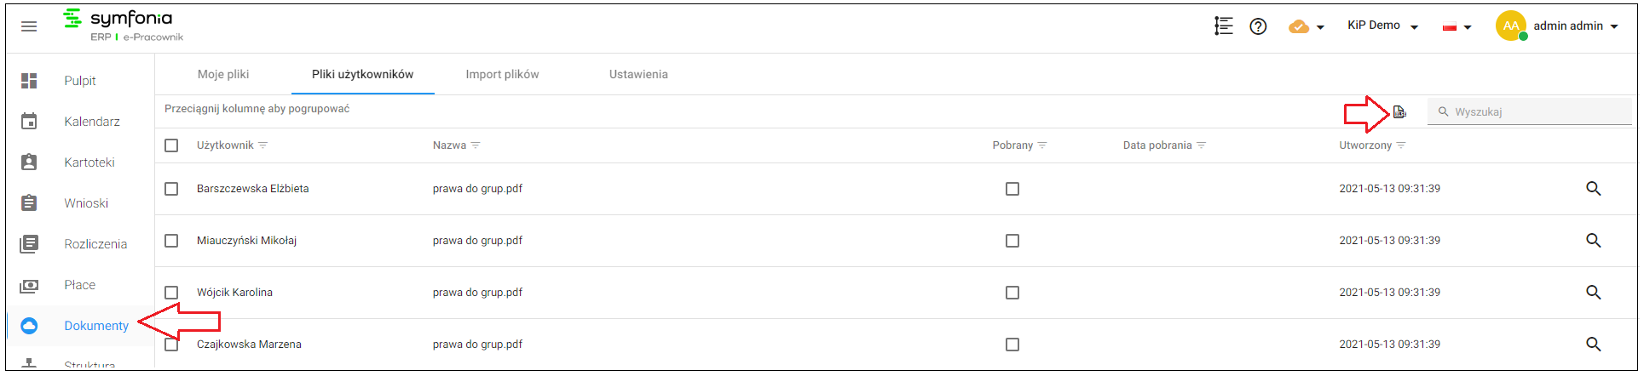Filter the Użytkownik column via its icon
This screenshot has width=1644, height=376.
263,145
